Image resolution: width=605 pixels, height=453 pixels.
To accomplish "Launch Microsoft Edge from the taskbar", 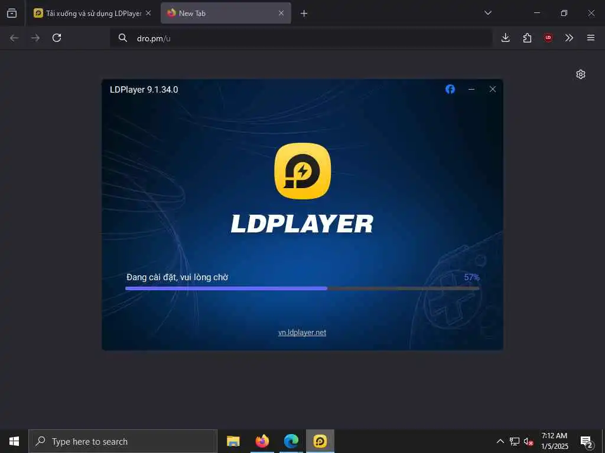I will 291,441.
